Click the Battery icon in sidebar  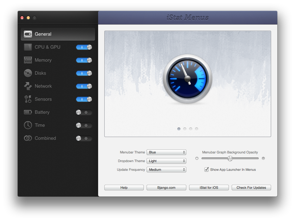[x=28, y=112]
